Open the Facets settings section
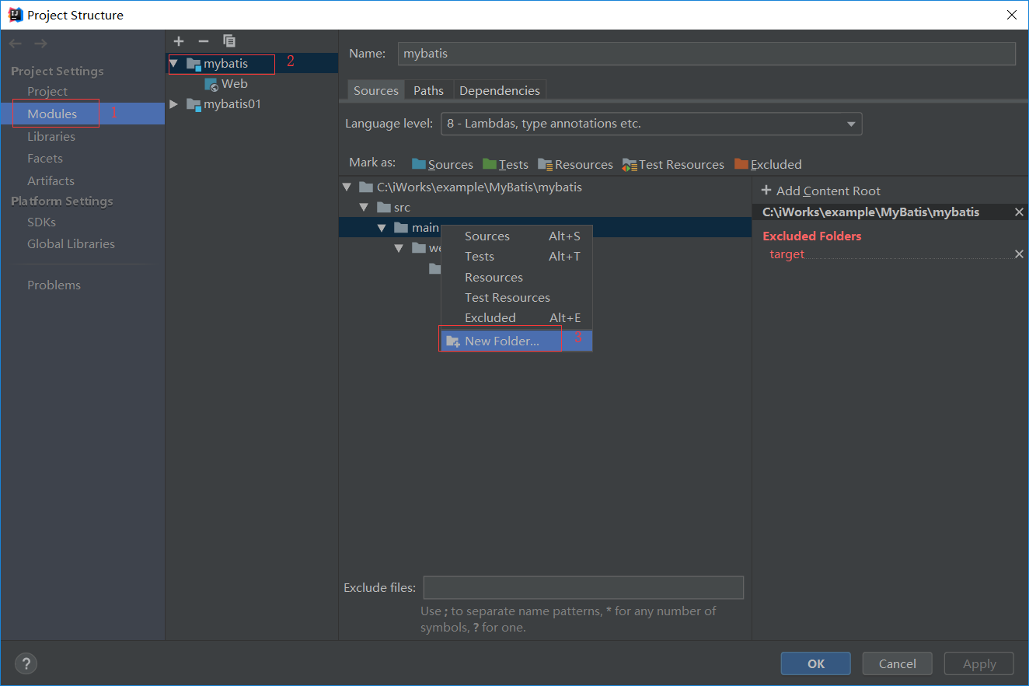Image resolution: width=1029 pixels, height=686 pixels. [45, 159]
